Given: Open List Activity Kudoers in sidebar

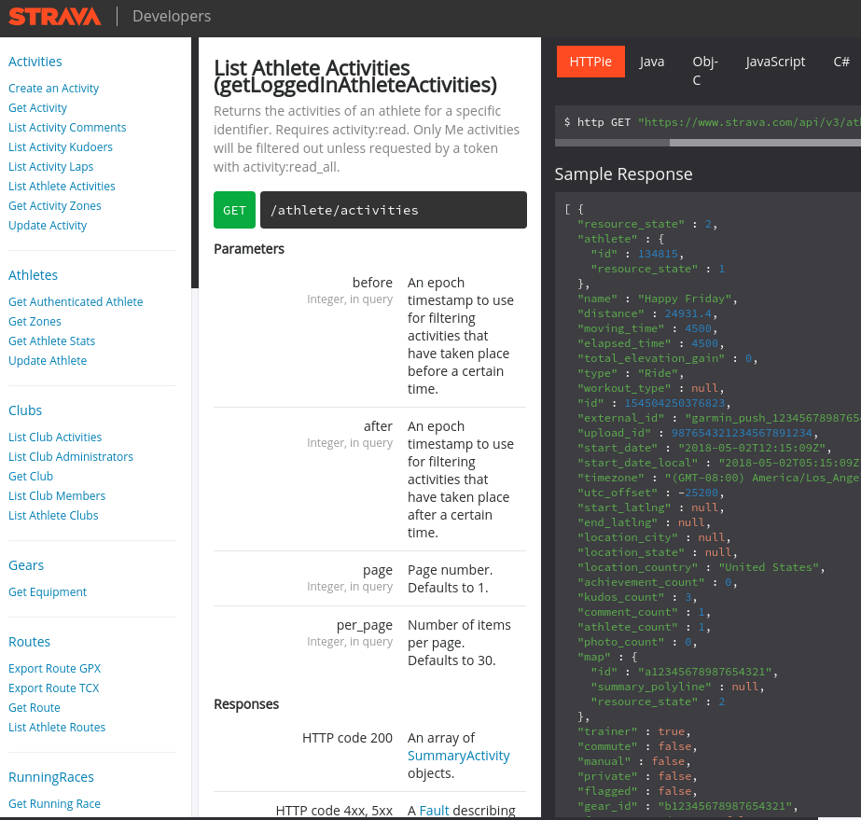Looking at the screenshot, I should tap(61, 147).
